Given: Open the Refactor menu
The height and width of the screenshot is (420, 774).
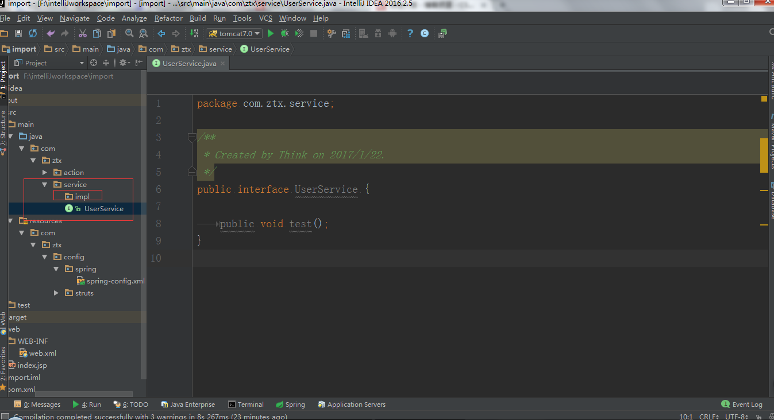Looking at the screenshot, I should [168, 18].
